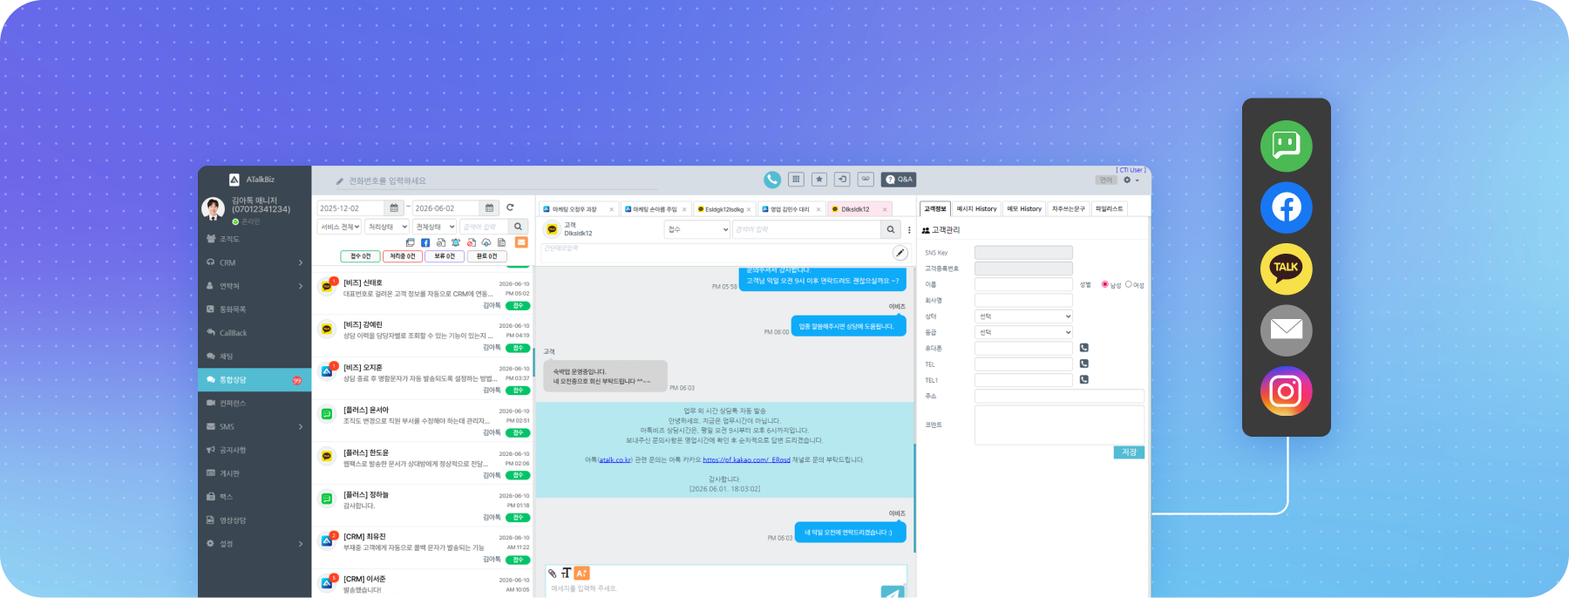This screenshot has width=1569, height=598.
Task: Click the phone icon beside the 휴대폰 field
Action: (x=1084, y=348)
